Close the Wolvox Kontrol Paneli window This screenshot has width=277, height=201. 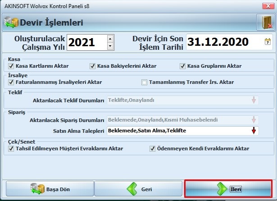(268, 6)
